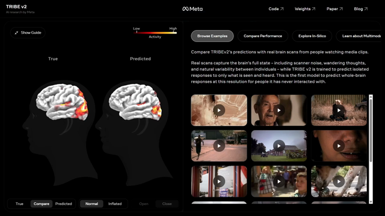
Task: Enable the Inflated brain surface mode
Action: [x=115, y=204]
